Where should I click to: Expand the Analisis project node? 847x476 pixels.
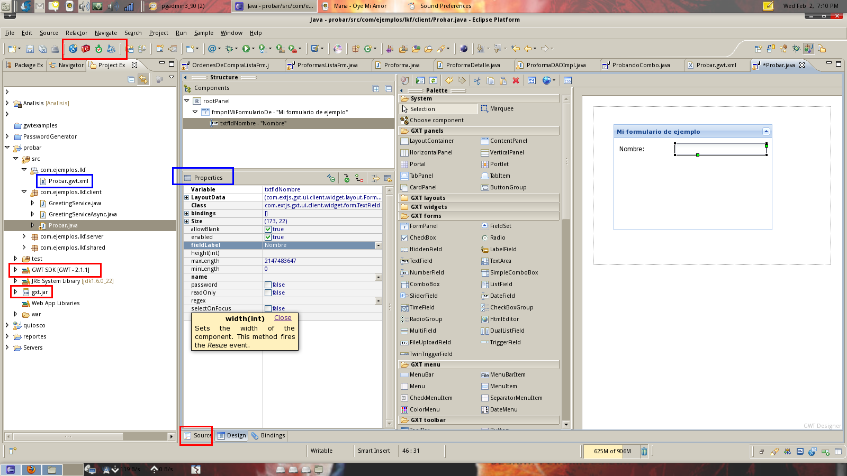7,103
